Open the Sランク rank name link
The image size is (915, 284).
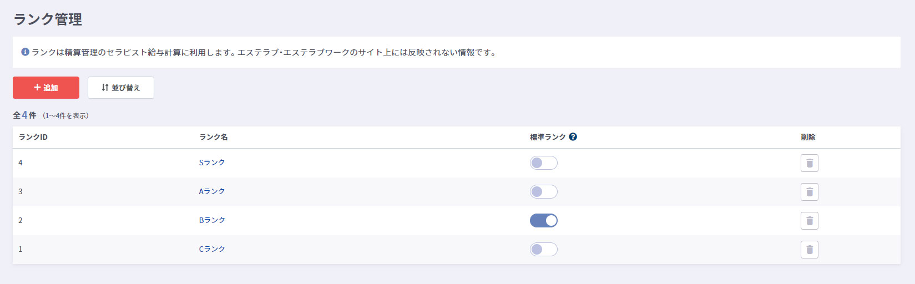(212, 163)
